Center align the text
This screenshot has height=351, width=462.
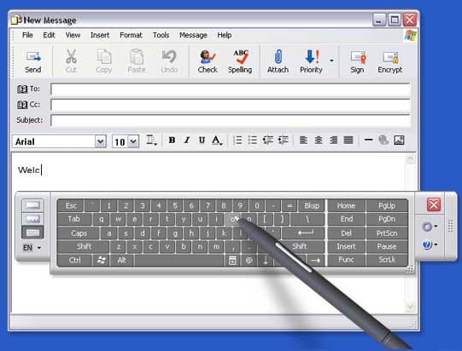(x=319, y=141)
